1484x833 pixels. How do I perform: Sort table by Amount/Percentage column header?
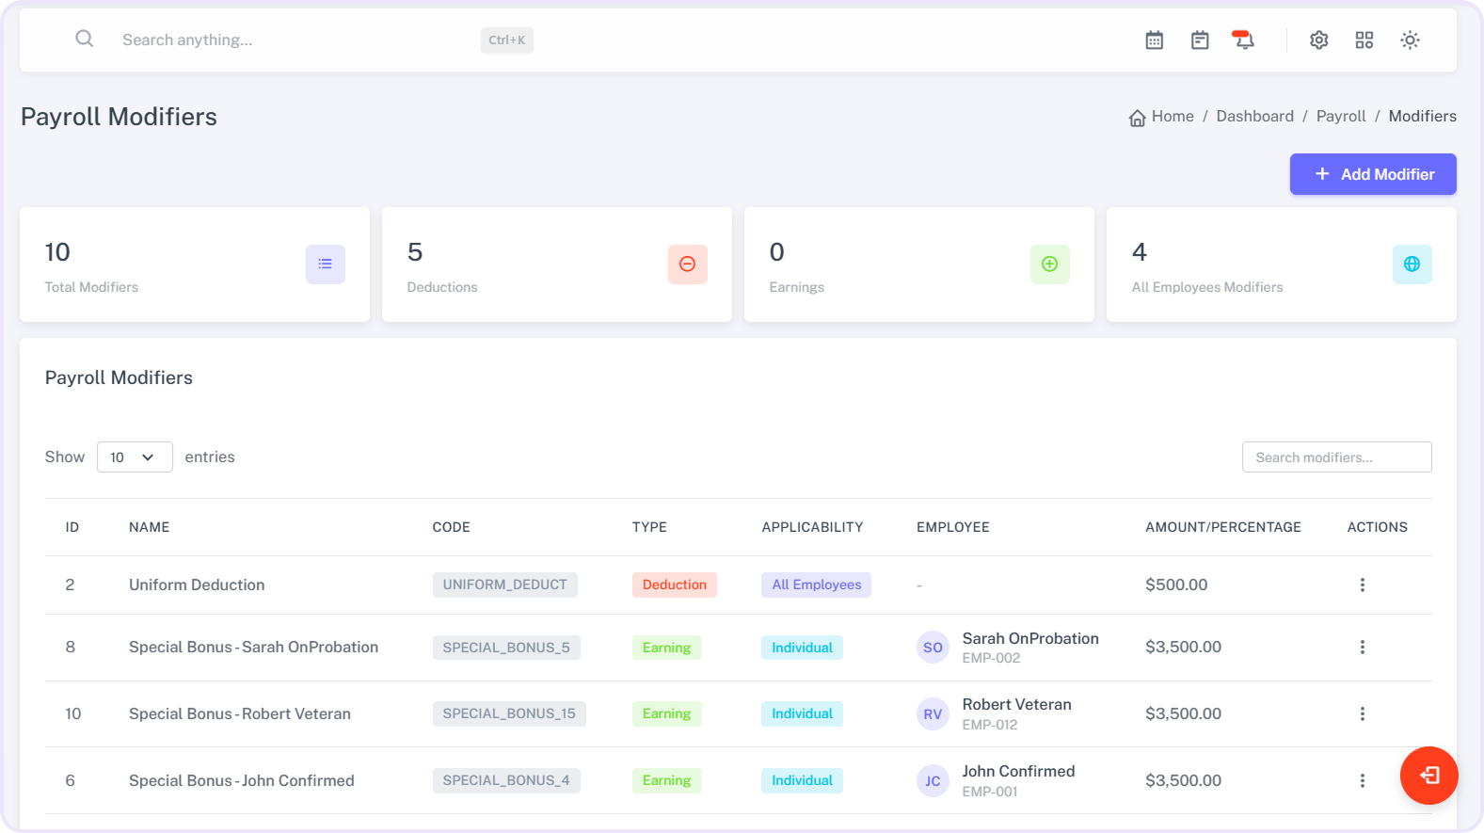point(1222,527)
